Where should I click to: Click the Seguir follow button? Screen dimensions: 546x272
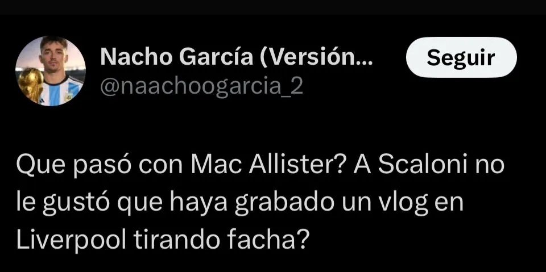point(461,57)
